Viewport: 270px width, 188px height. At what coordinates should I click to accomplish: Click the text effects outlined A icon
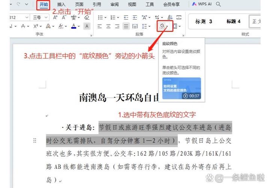click(48, 26)
